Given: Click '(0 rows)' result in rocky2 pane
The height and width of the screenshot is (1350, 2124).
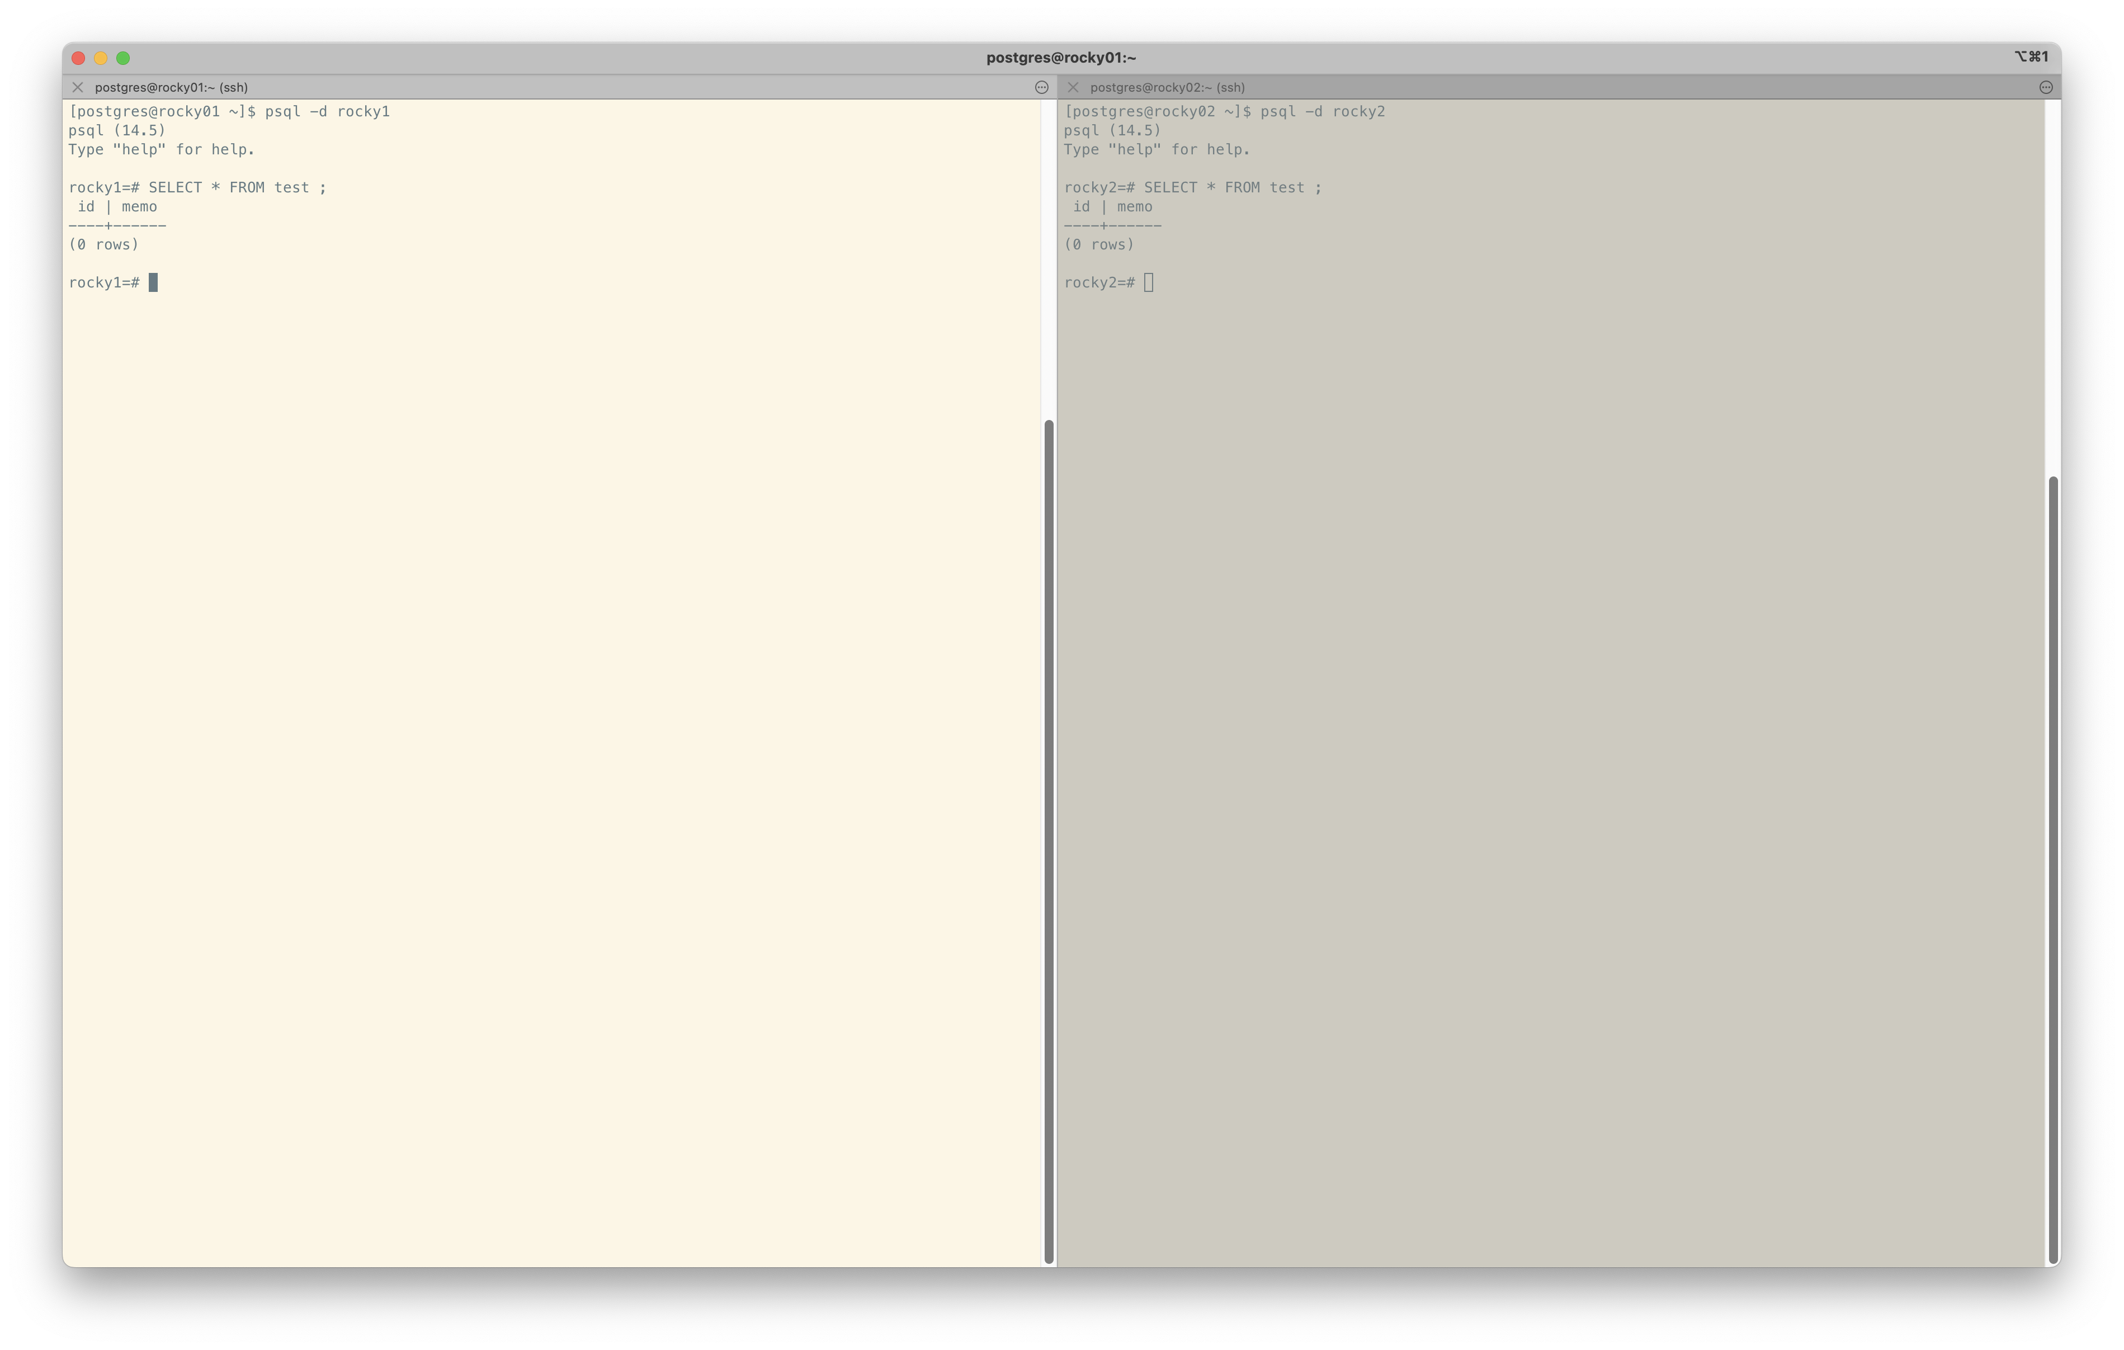Looking at the screenshot, I should pos(1098,245).
